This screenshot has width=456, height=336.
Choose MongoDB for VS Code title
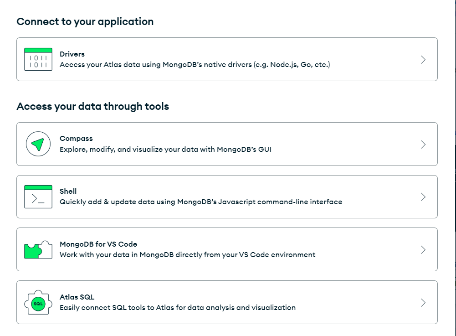98,244
